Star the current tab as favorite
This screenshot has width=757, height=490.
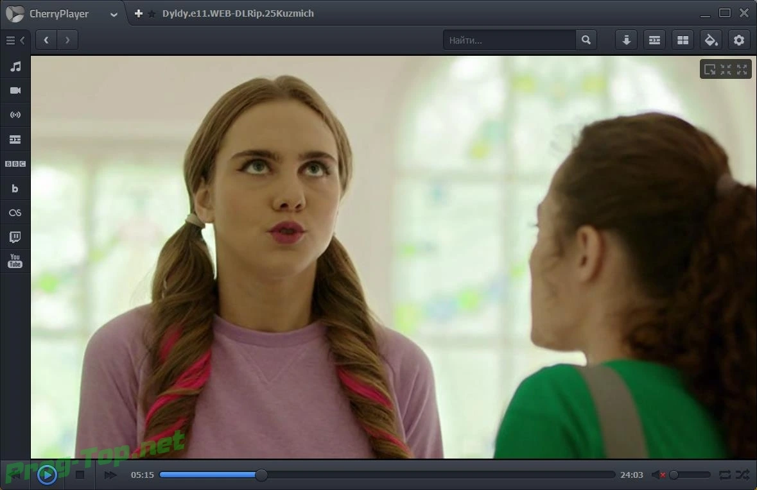pyautogui.click(x=152, y=14)
